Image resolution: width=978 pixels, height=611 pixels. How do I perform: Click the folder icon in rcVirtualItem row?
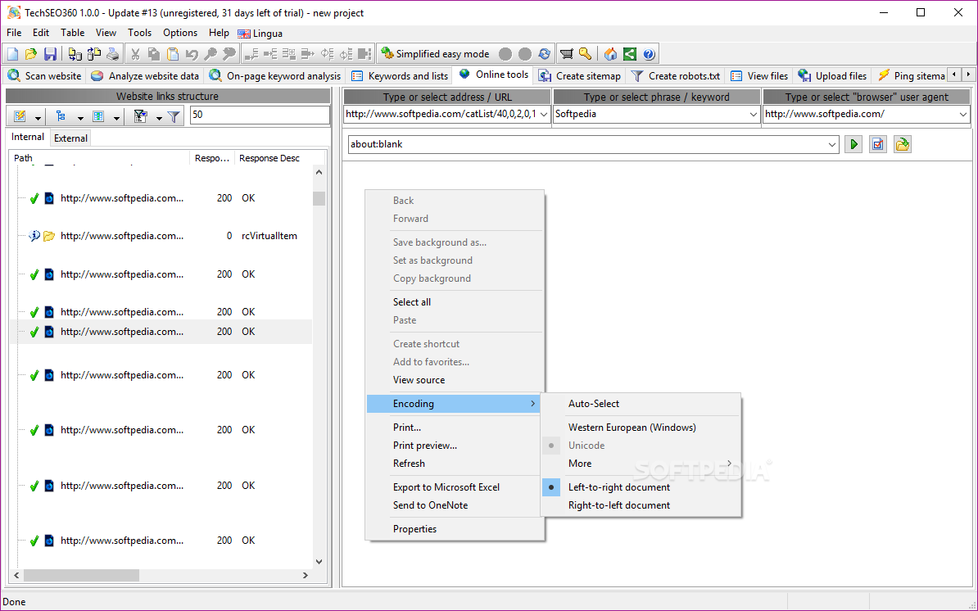49,237
